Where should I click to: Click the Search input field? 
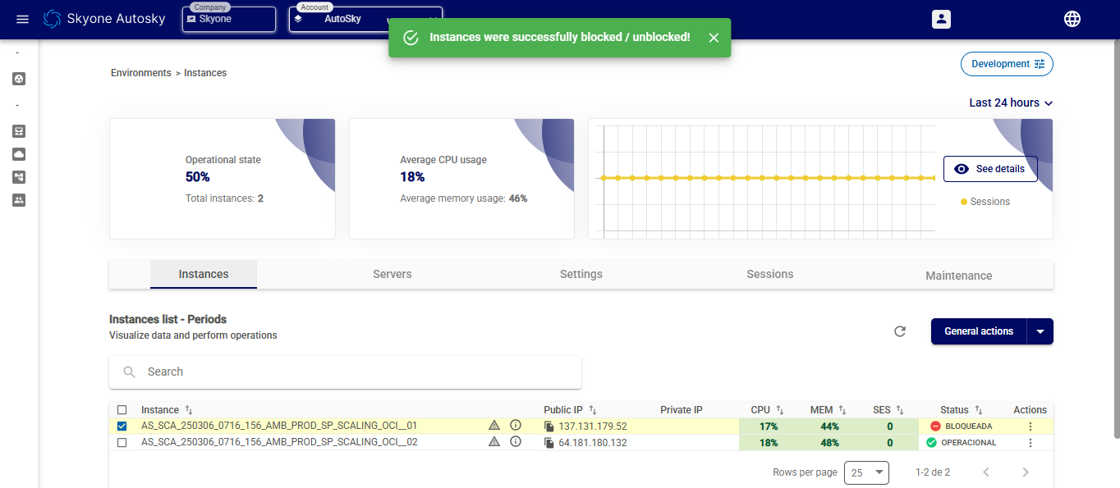(345, 372)
